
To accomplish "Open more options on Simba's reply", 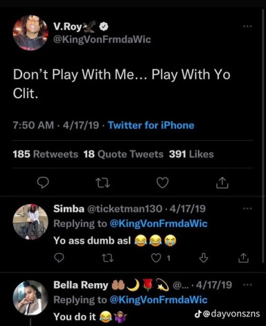I will [247, 208].
